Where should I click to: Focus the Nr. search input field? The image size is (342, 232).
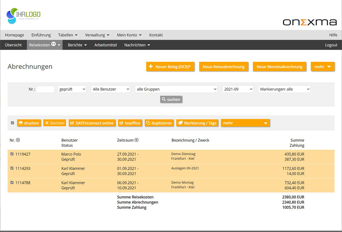[x=45, y=89]
